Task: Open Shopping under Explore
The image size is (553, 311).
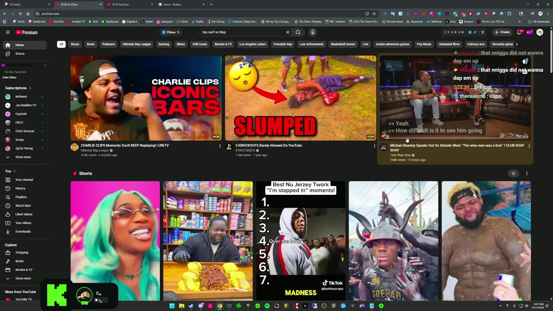Action: click(x=25, y=253)
